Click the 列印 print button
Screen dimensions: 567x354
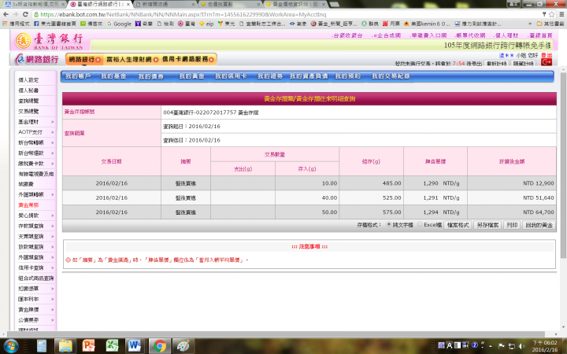[x=512, y=224]
